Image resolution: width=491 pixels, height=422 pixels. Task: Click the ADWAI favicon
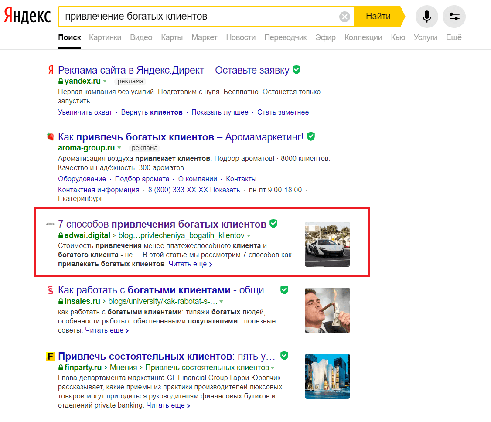(x=51, y=224)
